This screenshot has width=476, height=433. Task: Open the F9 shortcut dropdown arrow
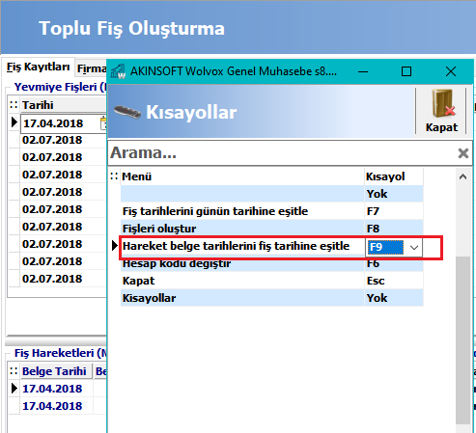click(414, 248)
